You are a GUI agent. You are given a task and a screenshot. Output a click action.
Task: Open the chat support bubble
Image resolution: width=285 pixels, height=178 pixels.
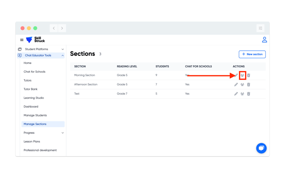(261, 148)
